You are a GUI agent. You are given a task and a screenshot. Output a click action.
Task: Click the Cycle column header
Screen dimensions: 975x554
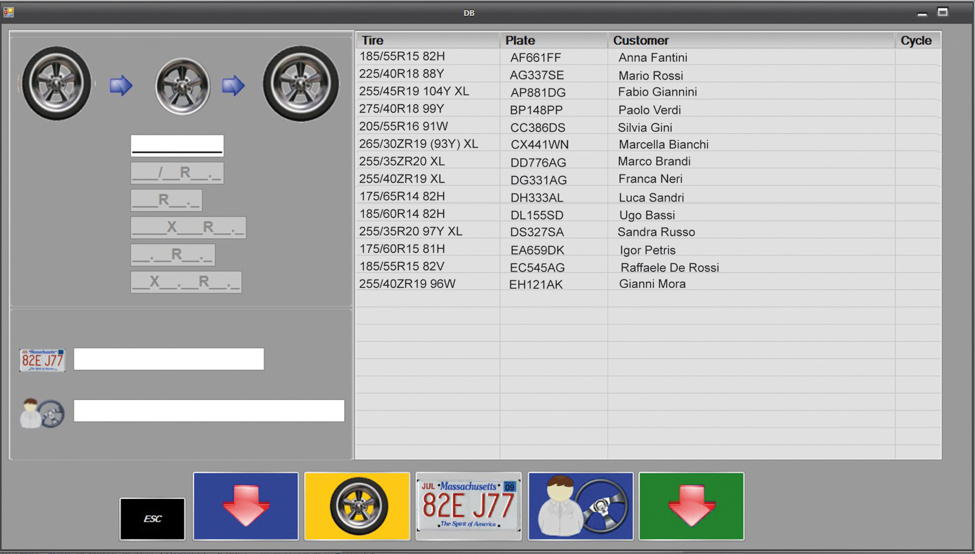click(x=917, y=41)
